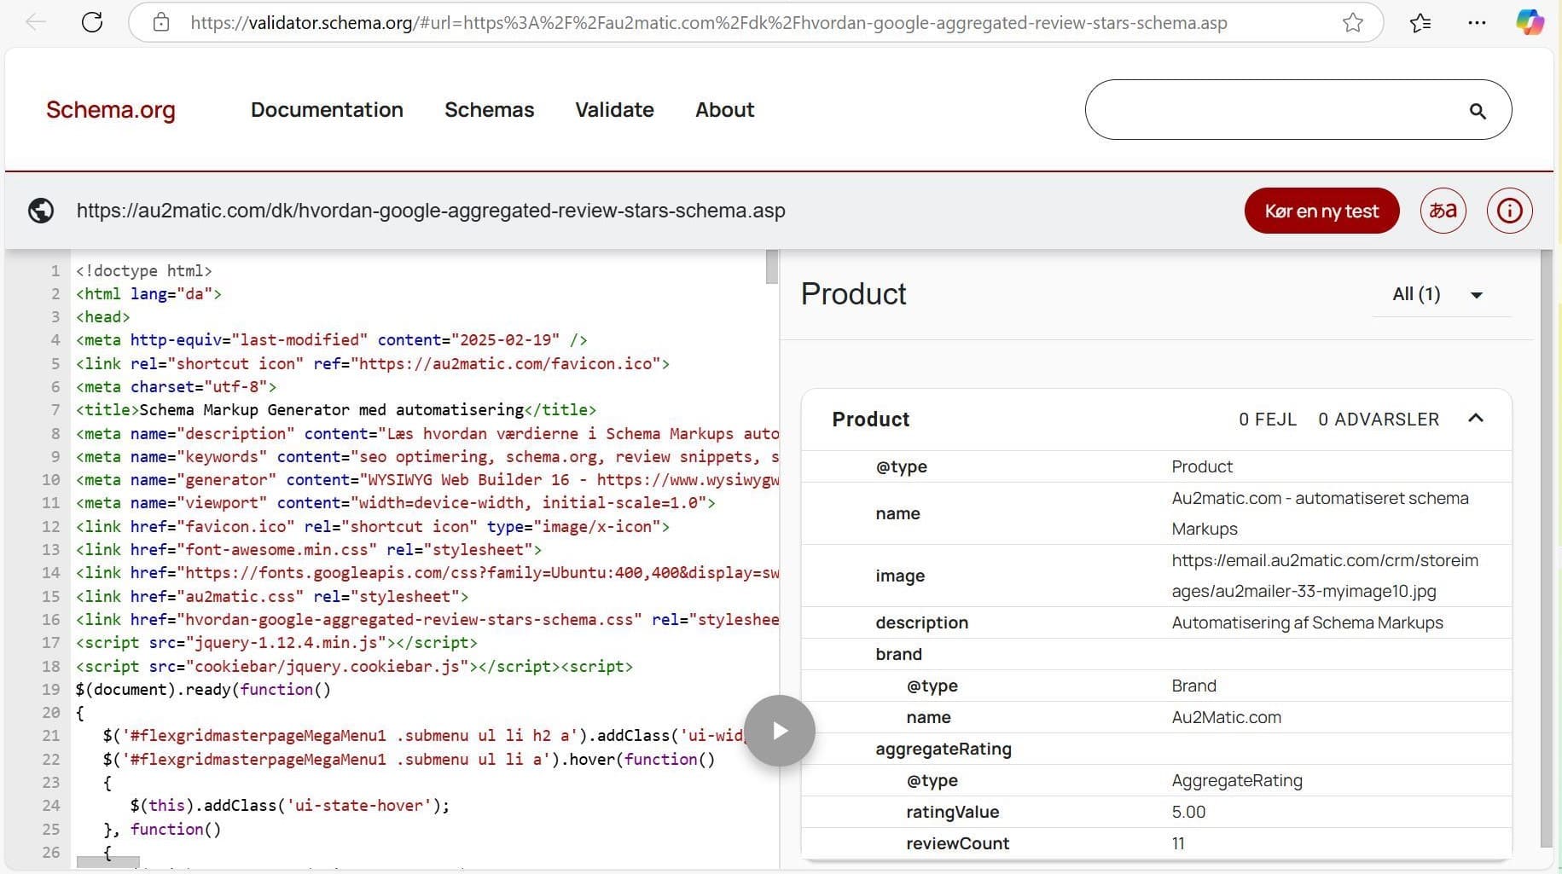The image size is (1562, 874).
Task: Open the info circle button
Action: (x=1509, y=211)
